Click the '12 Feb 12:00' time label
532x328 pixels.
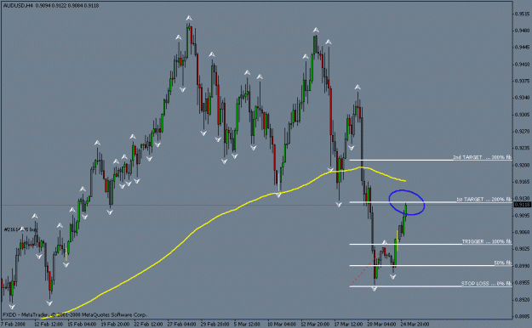tap(48, 325)
